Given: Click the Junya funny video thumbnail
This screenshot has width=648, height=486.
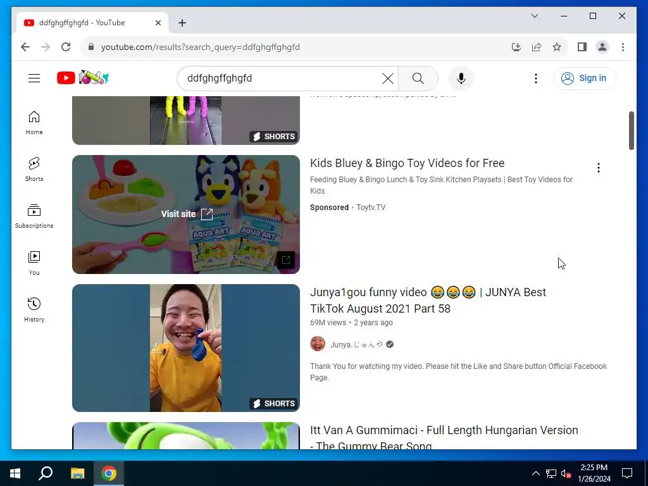Looking at the screenshot, I should pos(186,348).
